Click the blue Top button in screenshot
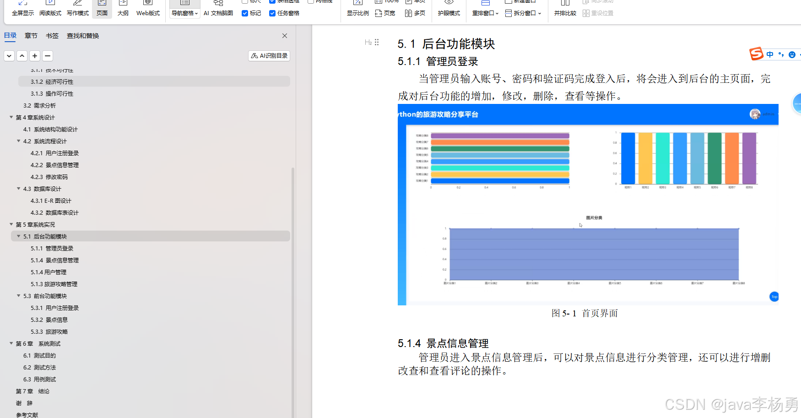Screen dimensions: 801x418 point(774,297)
